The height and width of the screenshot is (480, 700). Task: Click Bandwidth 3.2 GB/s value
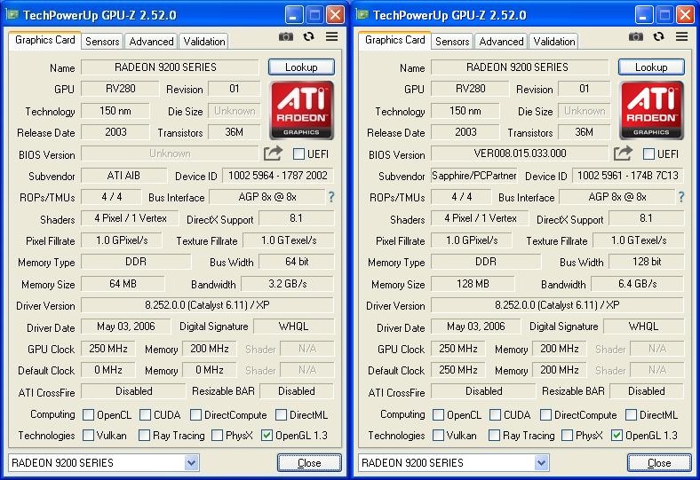(288, 284)
